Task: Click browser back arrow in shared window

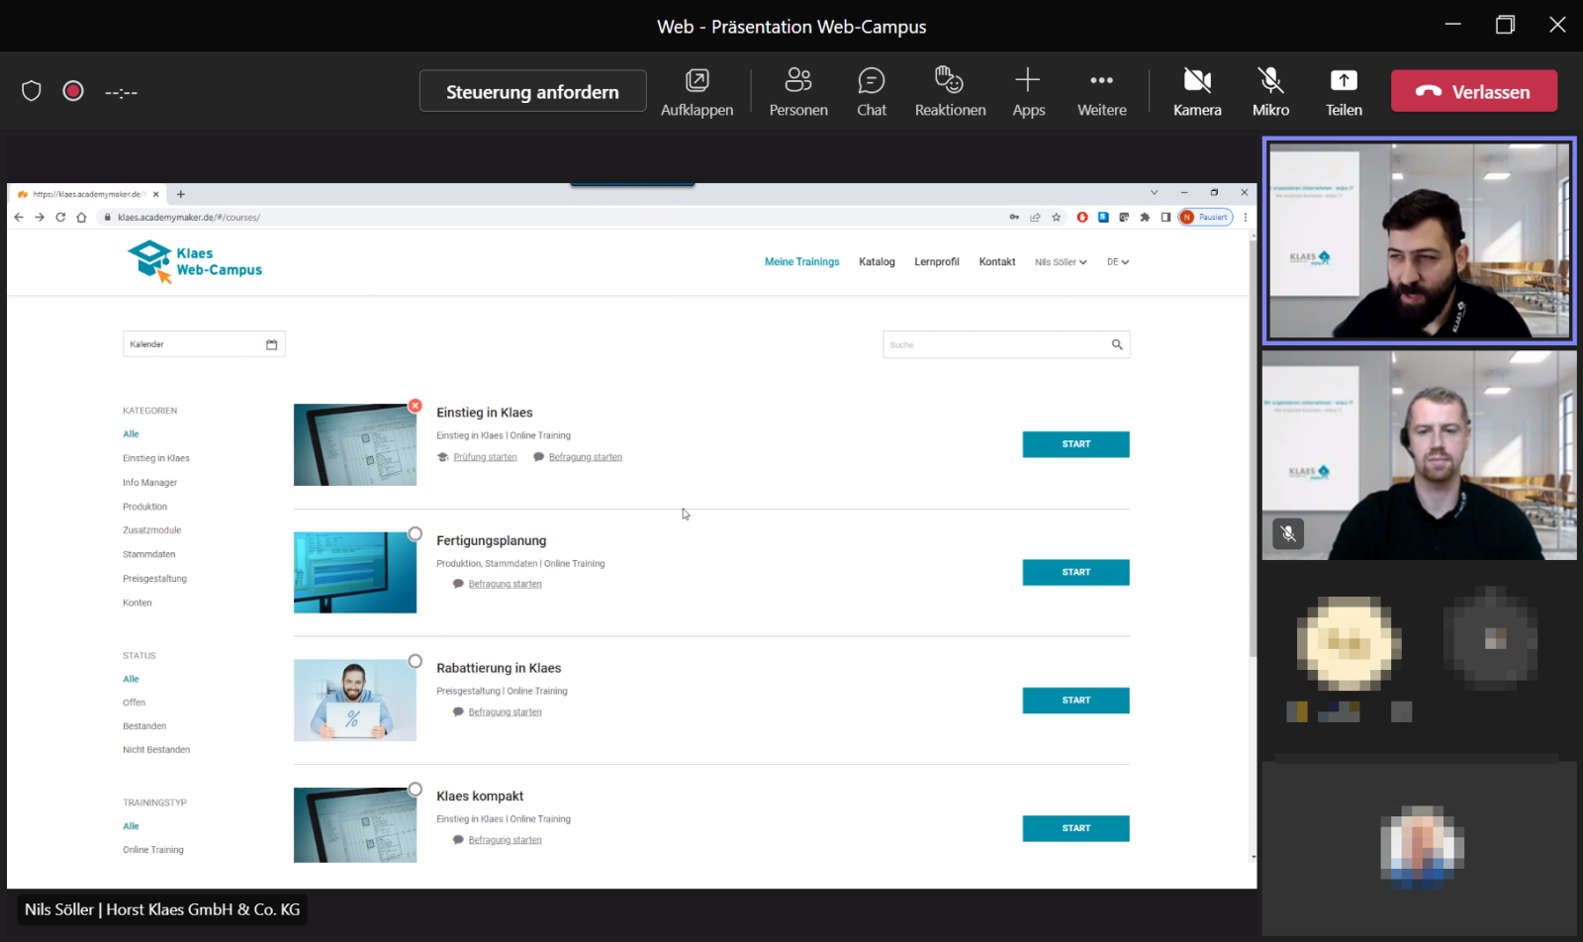Action: pos(19,218)
